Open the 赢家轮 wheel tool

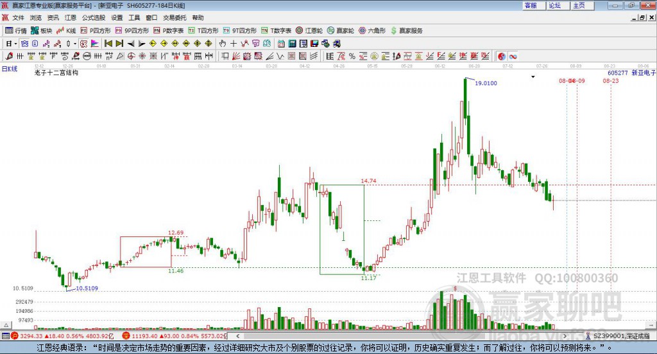pos(340,31)
